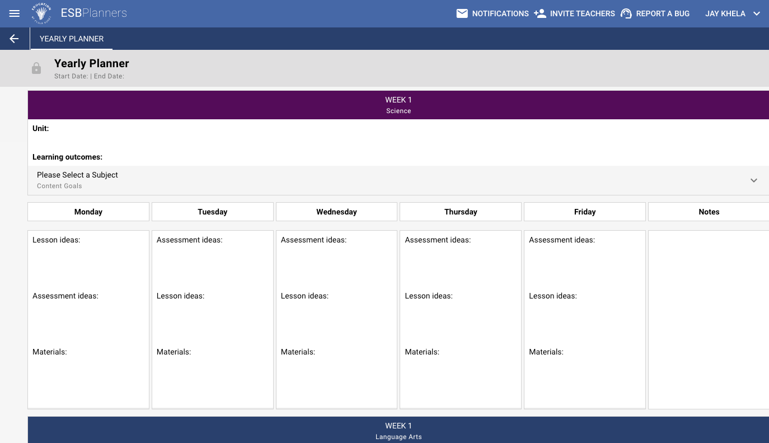Screen dimensions: 769x443
Task: Click the Learning outcomes section
Action: (x=67, y=157)
